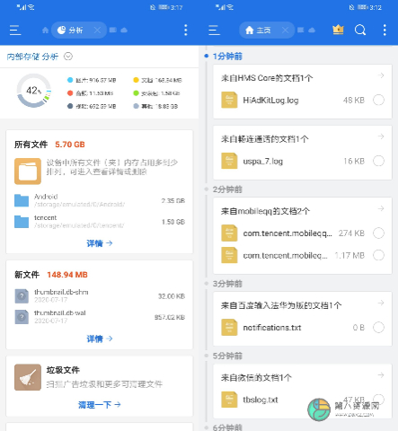Expand the 内部存储 分析 dropdown chevron

pyautogui.click(x=68, y=57)
